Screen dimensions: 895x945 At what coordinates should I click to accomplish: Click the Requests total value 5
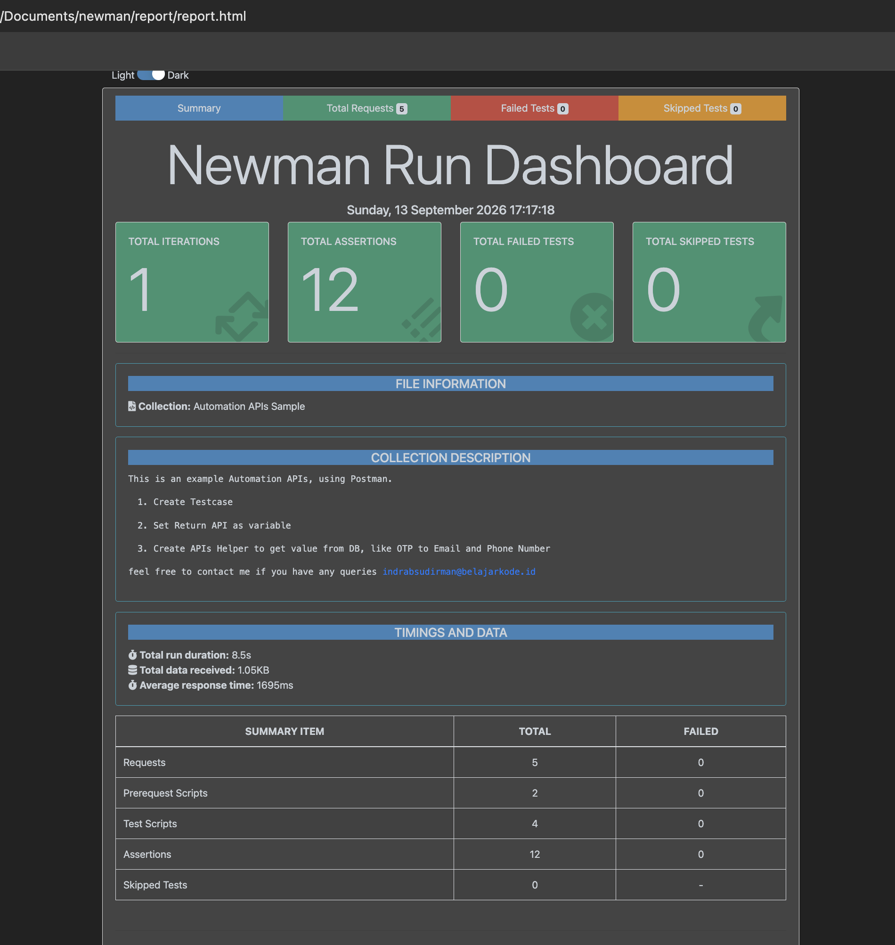click(x=535, y=762)
